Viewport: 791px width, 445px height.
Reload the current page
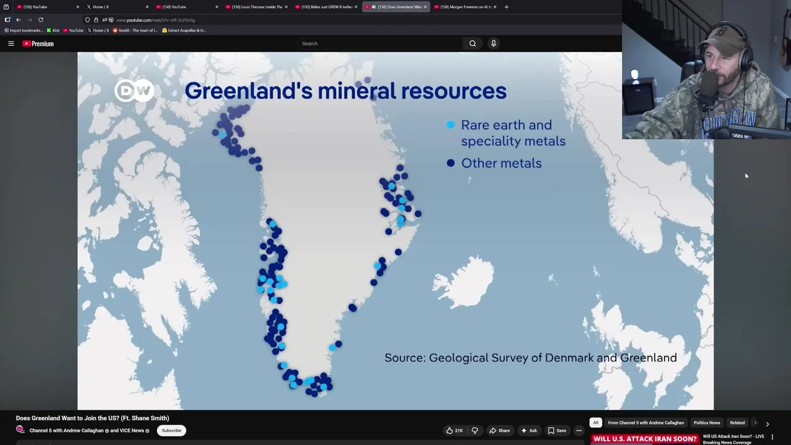(41, 20)
